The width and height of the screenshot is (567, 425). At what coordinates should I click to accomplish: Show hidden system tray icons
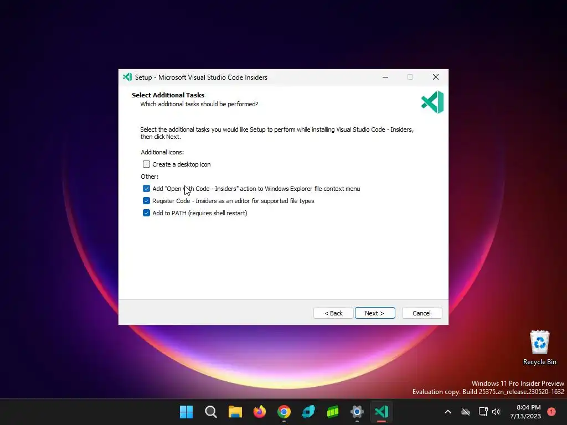[x=447, y=412]
